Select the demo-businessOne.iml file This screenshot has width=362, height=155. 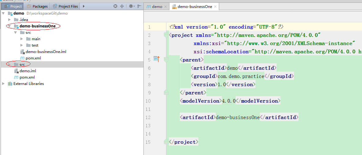[72, 51]
